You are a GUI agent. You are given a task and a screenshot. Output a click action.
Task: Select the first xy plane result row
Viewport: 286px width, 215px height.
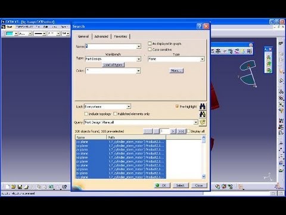tap(120, 142)
